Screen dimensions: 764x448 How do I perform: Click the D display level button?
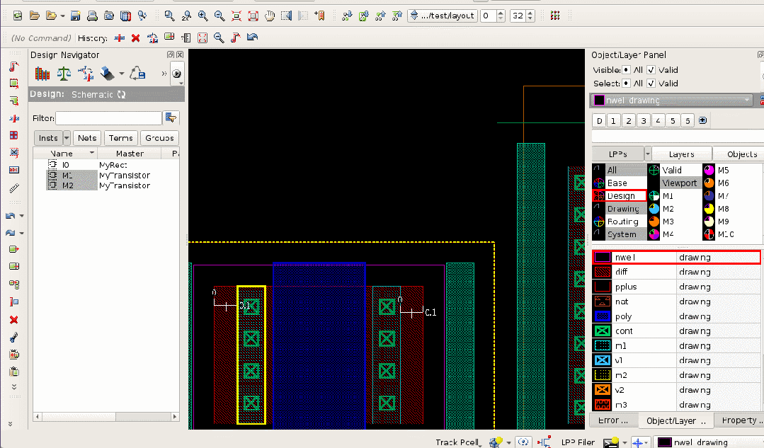pyautogui.click(x=599, y=121)
